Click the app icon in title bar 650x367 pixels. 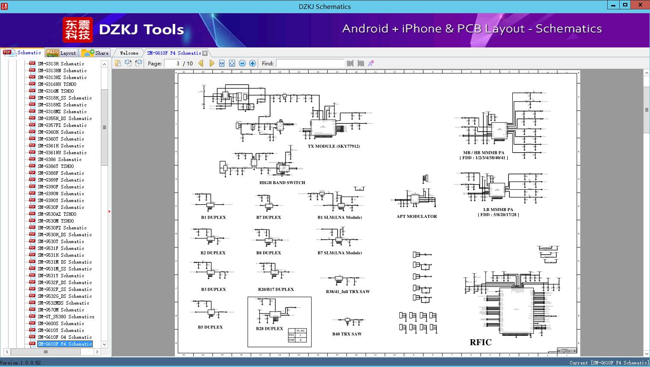coord(4,6)
